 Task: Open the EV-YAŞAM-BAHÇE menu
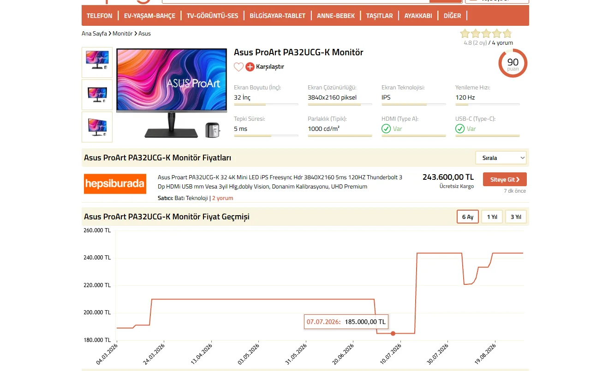[x=150, y=16]
